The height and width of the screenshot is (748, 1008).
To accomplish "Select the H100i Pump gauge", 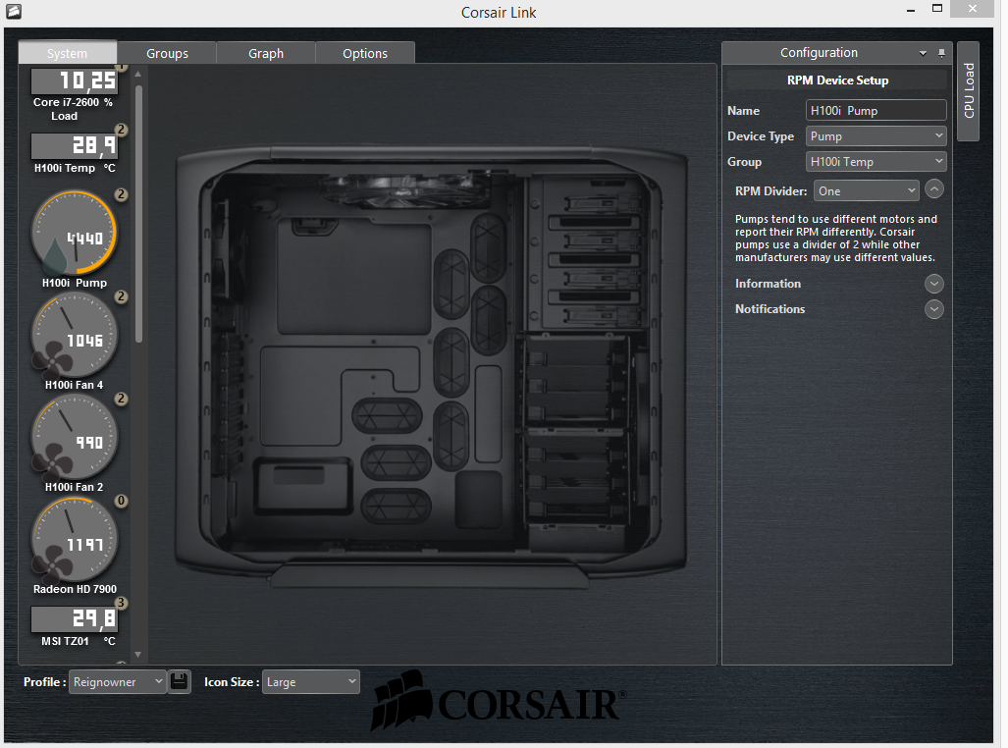I will pyautogui.click(x=74, y=233).
